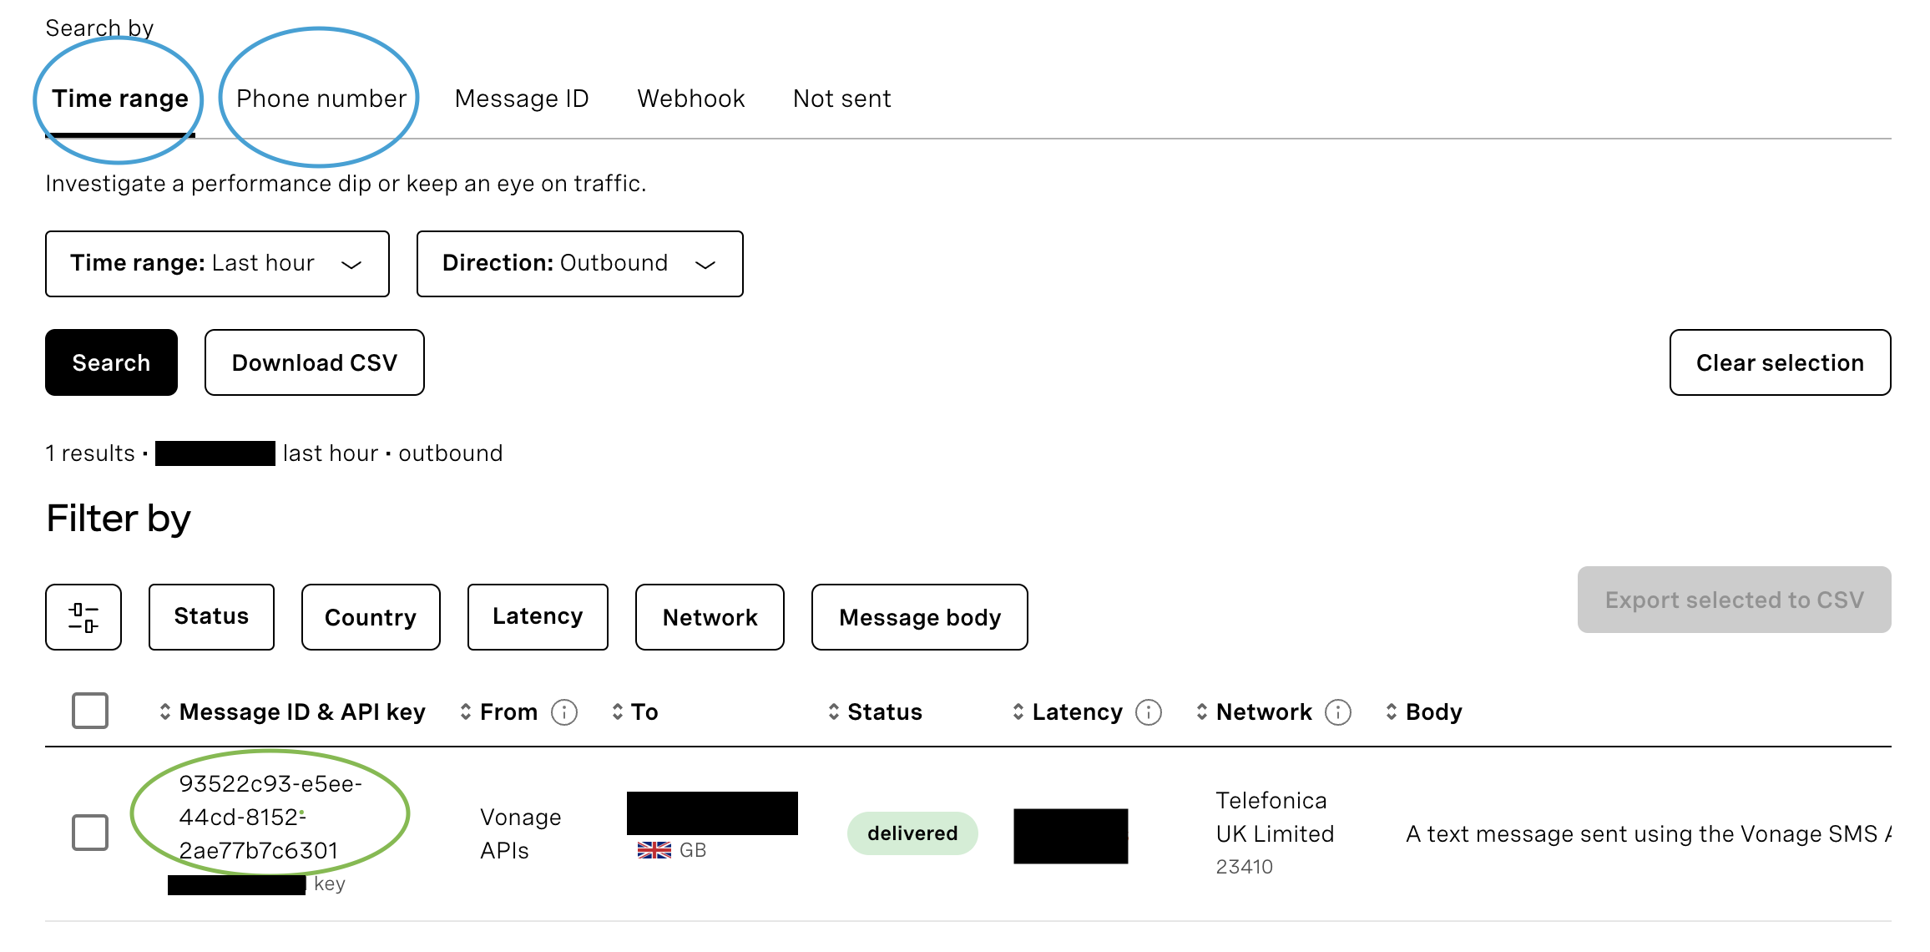
Task: Open the filter settings sliders icon
Action: tap(83, 617)
